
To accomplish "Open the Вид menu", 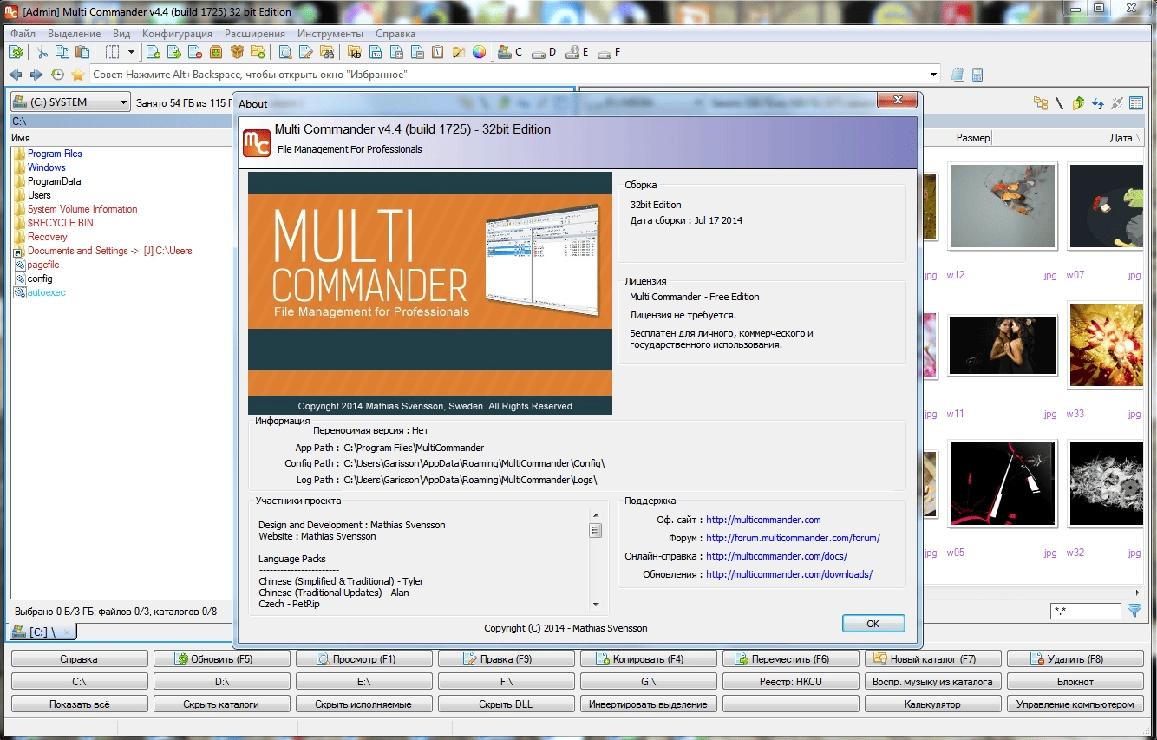I will click(x=121, y=34).
